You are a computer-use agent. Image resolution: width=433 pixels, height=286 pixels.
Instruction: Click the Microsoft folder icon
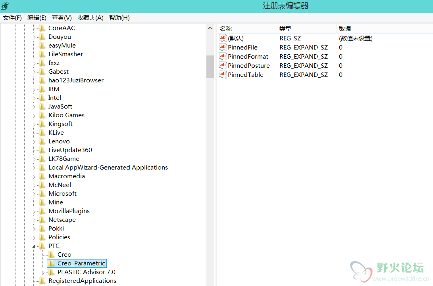[42, 194]
